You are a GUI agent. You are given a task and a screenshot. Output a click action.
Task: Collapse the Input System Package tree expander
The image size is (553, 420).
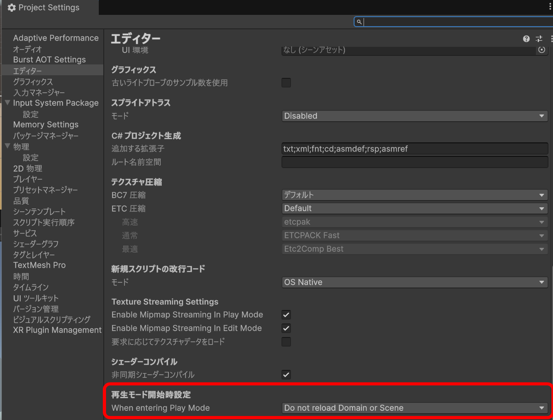pyautogui.click(x=6, y=103)
